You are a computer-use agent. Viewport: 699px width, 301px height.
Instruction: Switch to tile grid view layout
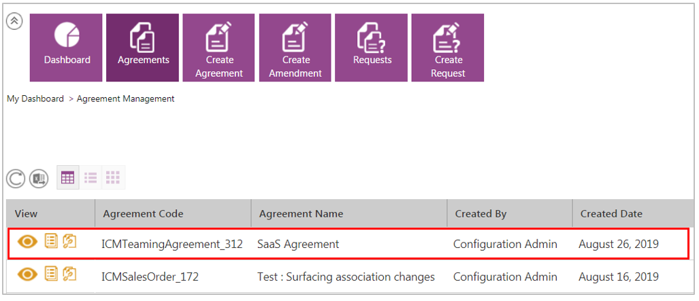(x=113, y=178)
